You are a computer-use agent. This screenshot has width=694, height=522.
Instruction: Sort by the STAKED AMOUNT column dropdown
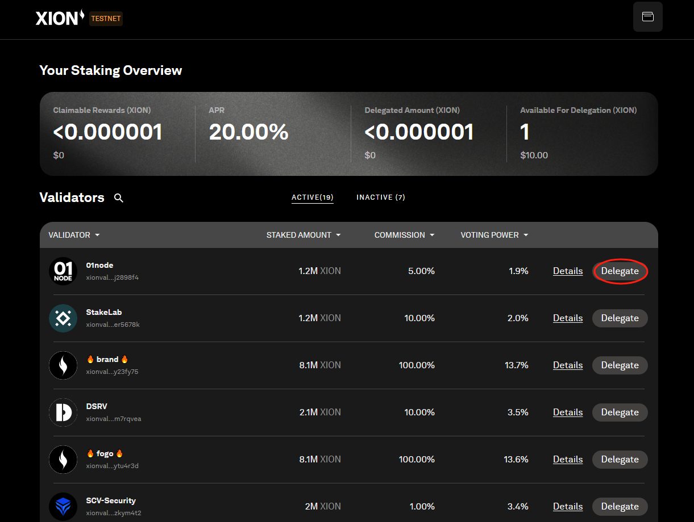point(304,235)
